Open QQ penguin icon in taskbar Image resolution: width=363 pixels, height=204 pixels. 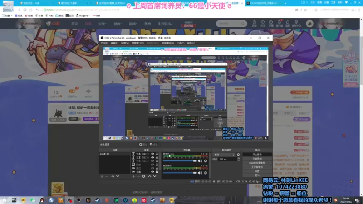coord(42,200)
